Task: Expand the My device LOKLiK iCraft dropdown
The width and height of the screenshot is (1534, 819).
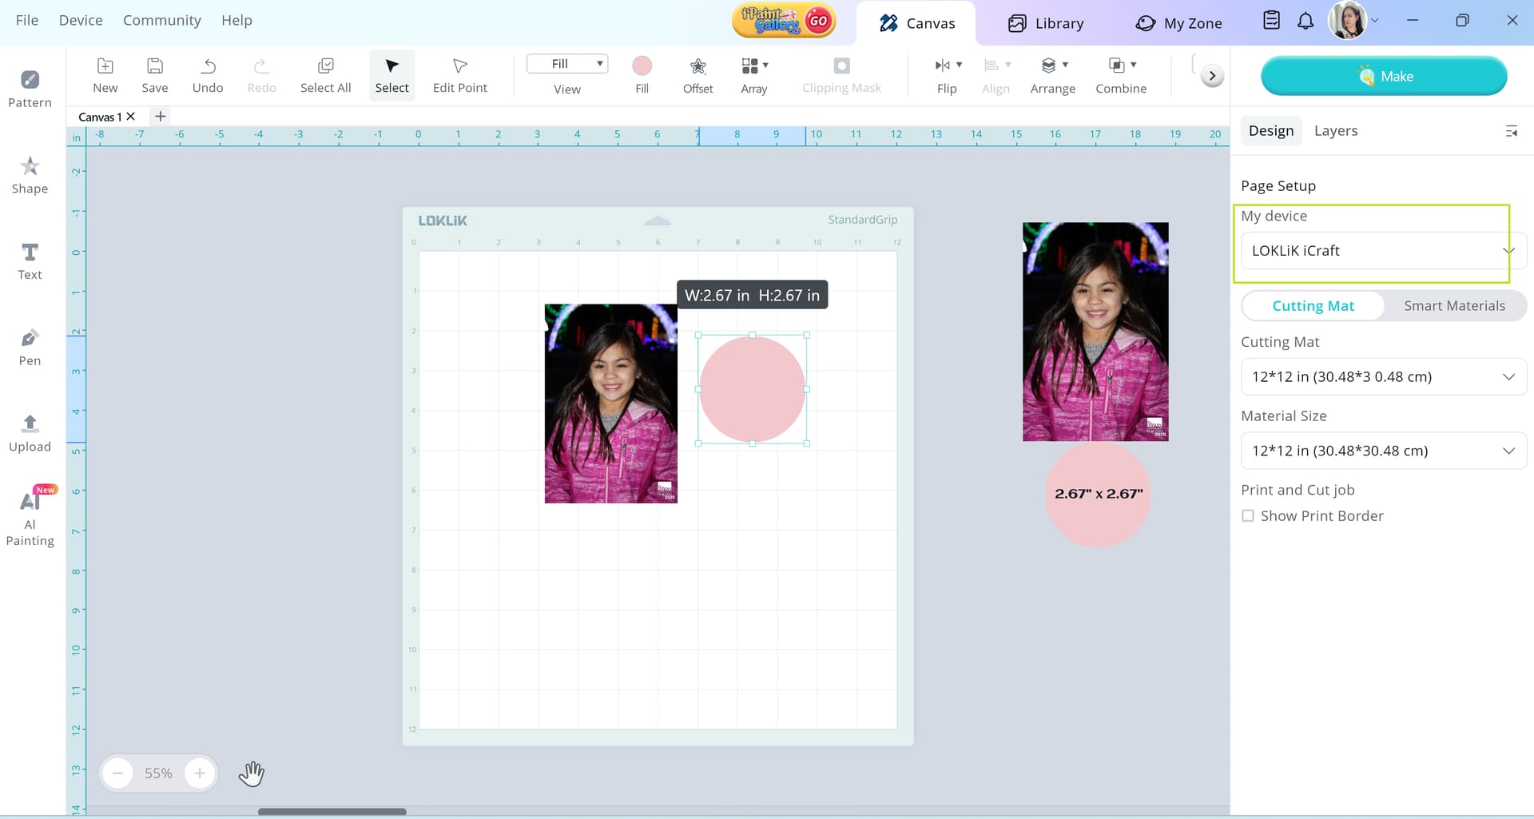Action: [x=1380, y=251]
